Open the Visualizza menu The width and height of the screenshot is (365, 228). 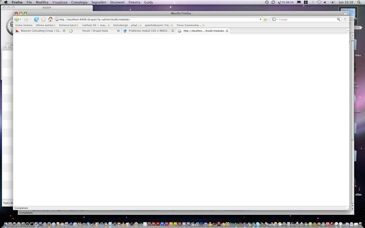coord(60,2)
